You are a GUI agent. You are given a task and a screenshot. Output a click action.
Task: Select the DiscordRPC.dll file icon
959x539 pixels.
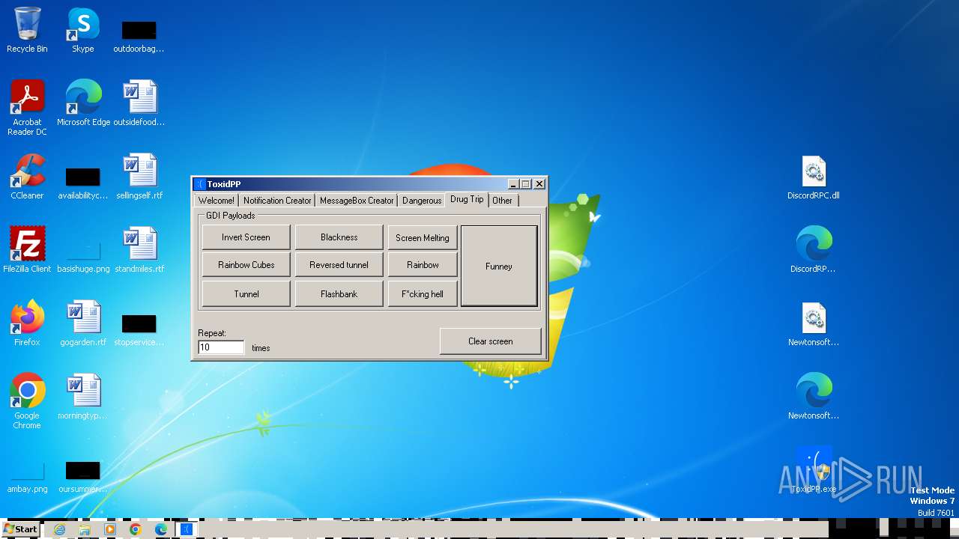[x=813, y=177]
